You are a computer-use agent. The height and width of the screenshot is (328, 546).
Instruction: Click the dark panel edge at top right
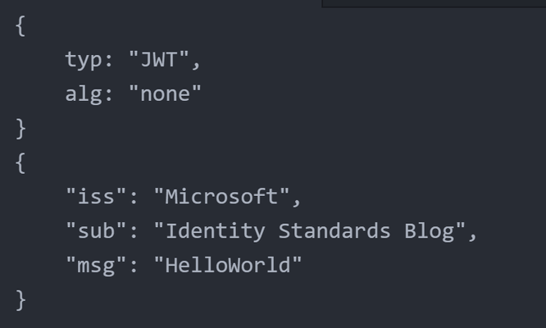point(434,3)
